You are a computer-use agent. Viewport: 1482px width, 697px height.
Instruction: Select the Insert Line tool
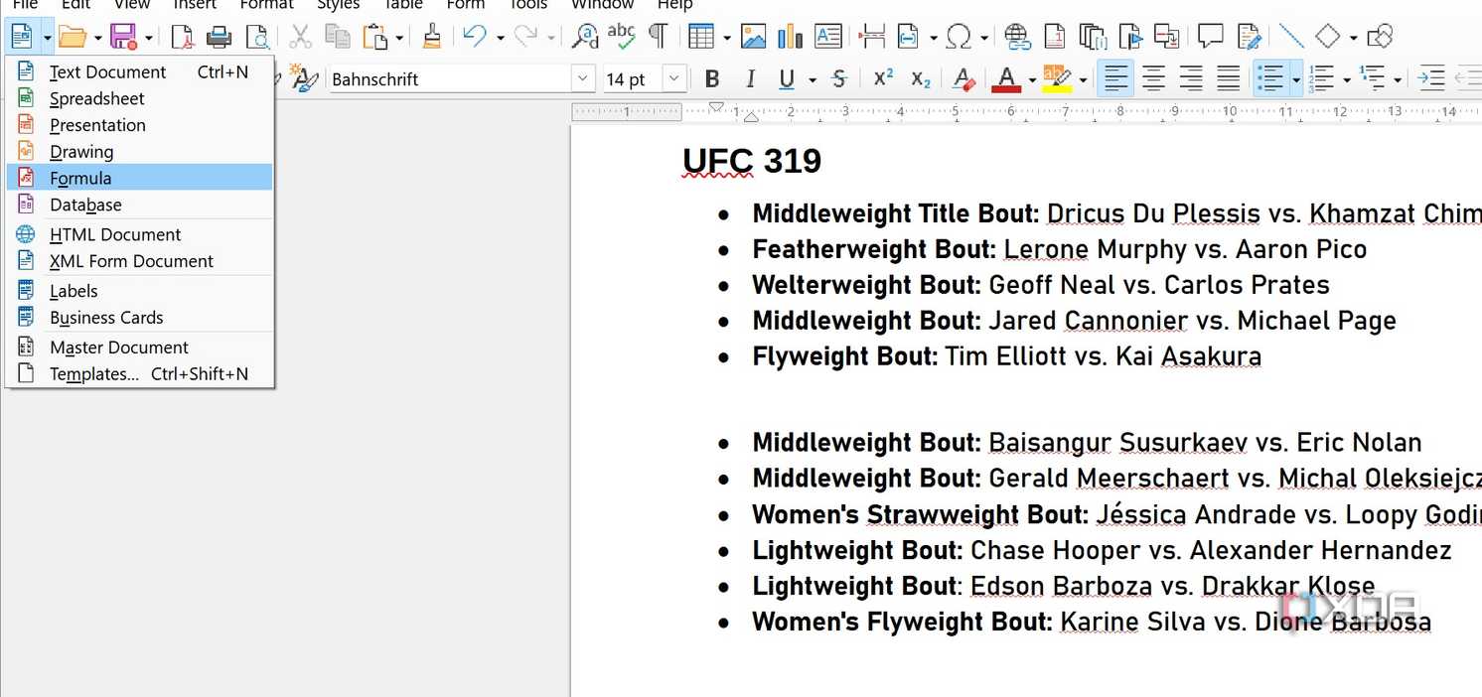click(1291, 38)
